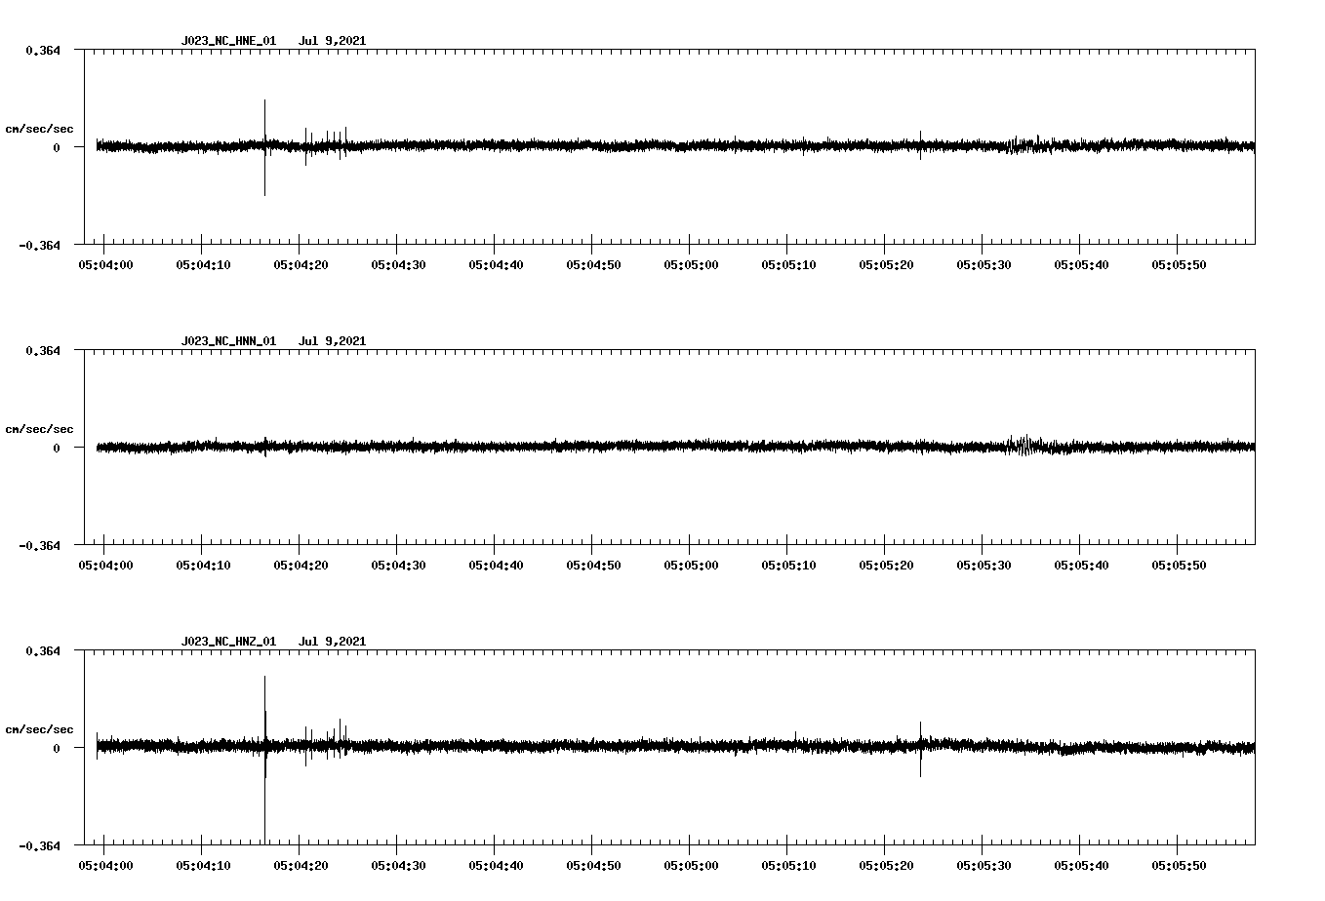Click 05:05:40 time label under HNE plot
This screenshot has height=901, width=1325.
1080,265
